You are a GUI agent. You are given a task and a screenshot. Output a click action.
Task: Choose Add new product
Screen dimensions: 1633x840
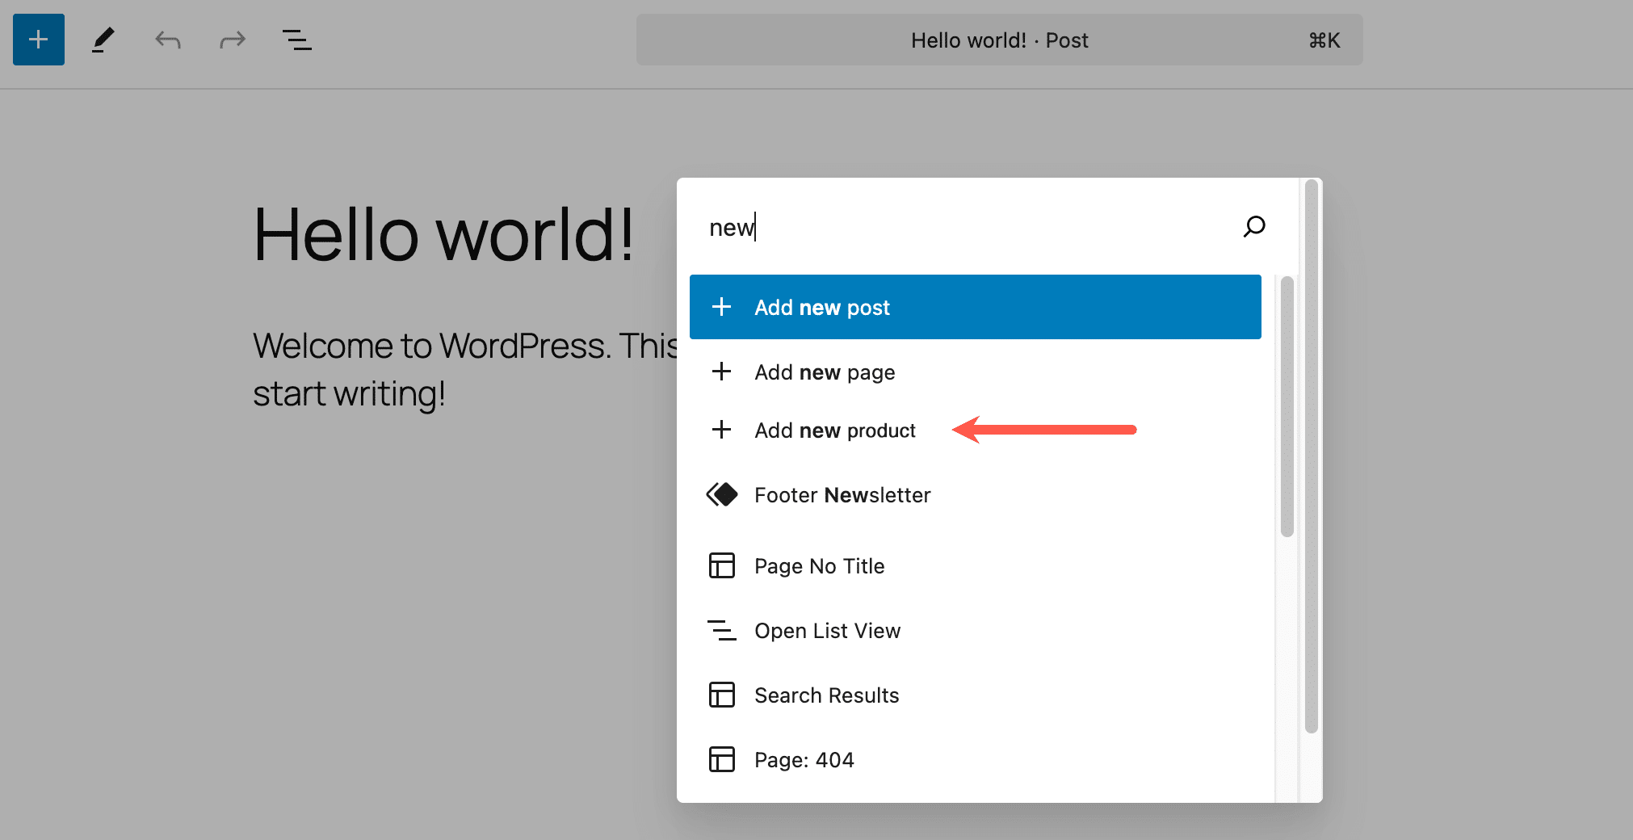(834, 430)
